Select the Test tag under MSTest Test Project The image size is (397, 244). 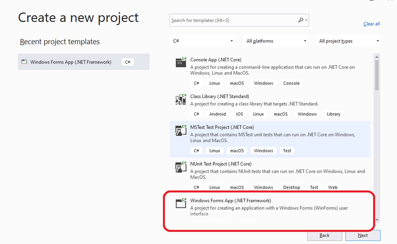point(287,150)
